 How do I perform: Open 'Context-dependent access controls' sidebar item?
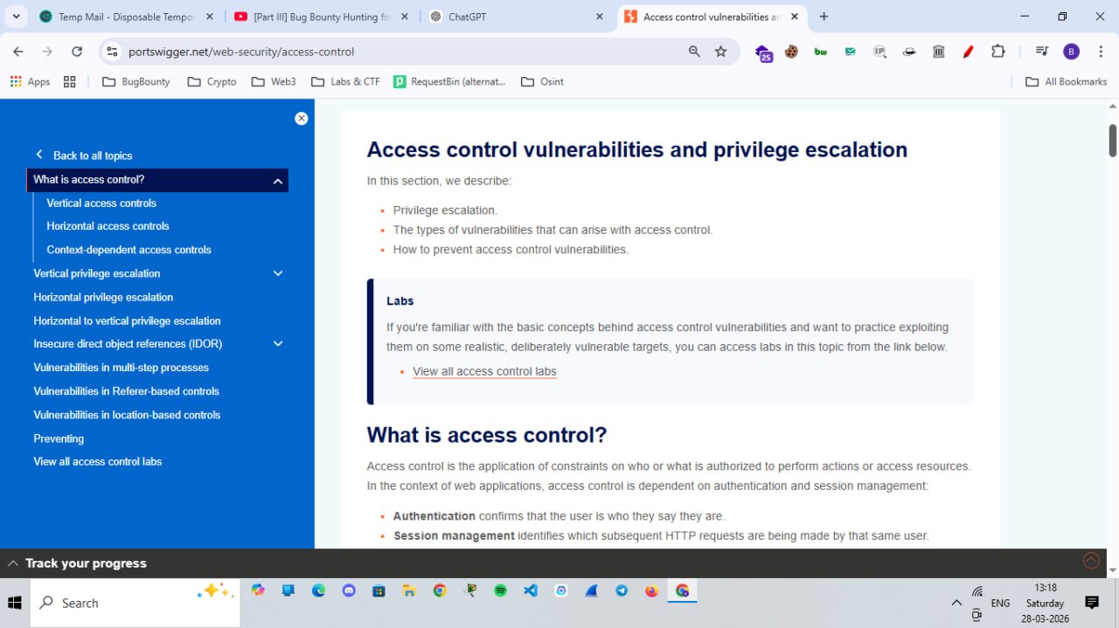coord(129,250)
